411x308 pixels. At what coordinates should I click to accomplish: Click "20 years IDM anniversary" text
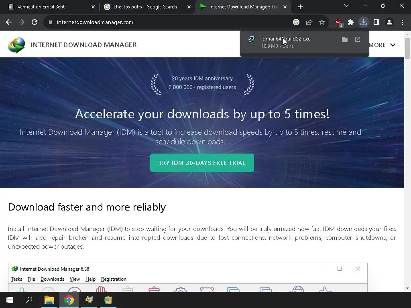coord(202,79)
